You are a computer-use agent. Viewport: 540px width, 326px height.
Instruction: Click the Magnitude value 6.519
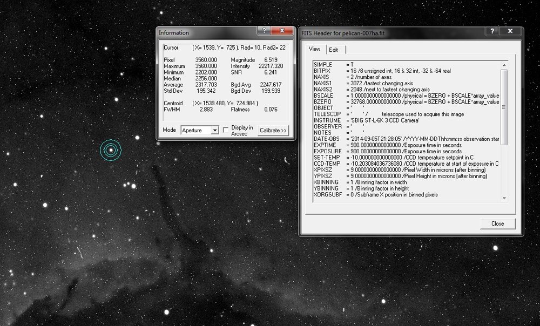(x=271, y=60)
